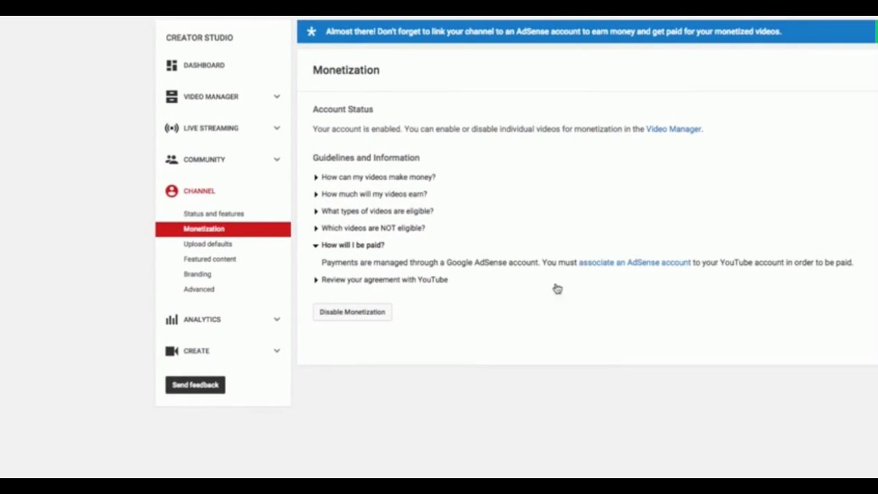Expand 'Review your agreement with YouTube'
Viewport: 878px width, 494px height.
(x=381, y=280)
